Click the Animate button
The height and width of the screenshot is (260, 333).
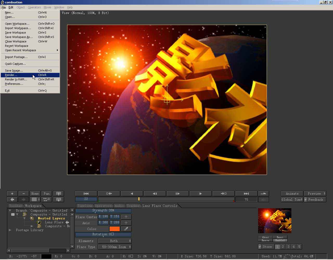click(x=292, y=194)
